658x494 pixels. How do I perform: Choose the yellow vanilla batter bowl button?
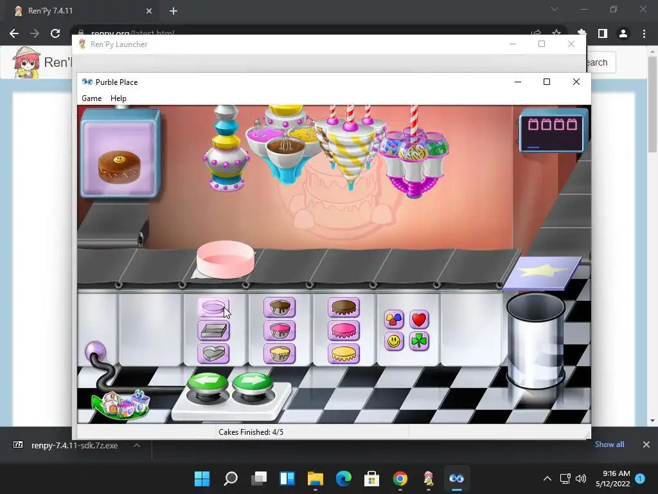point(280,354)
